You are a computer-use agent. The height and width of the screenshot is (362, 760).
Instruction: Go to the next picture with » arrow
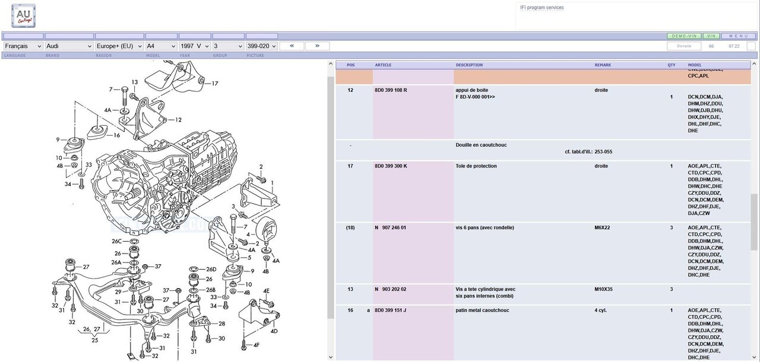coord(317,46)
